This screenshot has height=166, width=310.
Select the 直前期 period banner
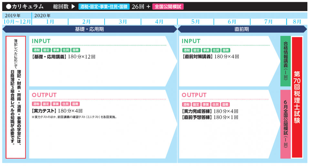242,29
